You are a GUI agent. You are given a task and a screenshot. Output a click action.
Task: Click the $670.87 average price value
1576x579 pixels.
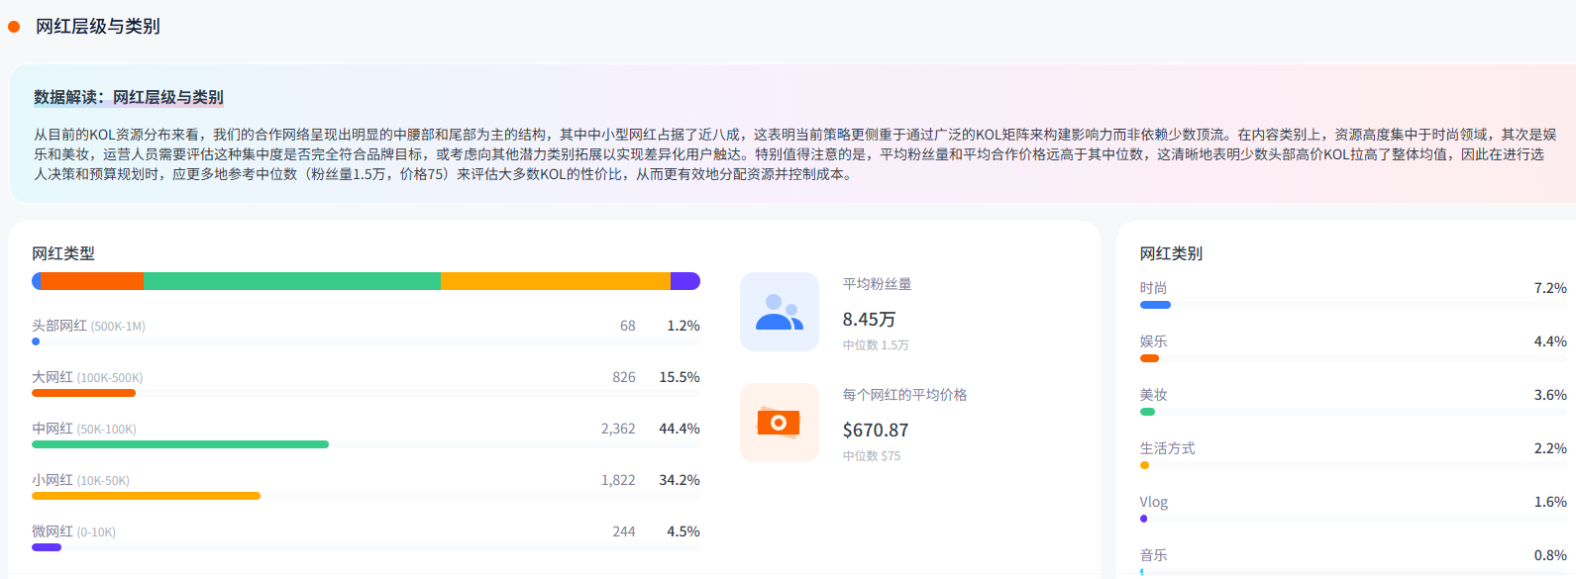(876, 431)
